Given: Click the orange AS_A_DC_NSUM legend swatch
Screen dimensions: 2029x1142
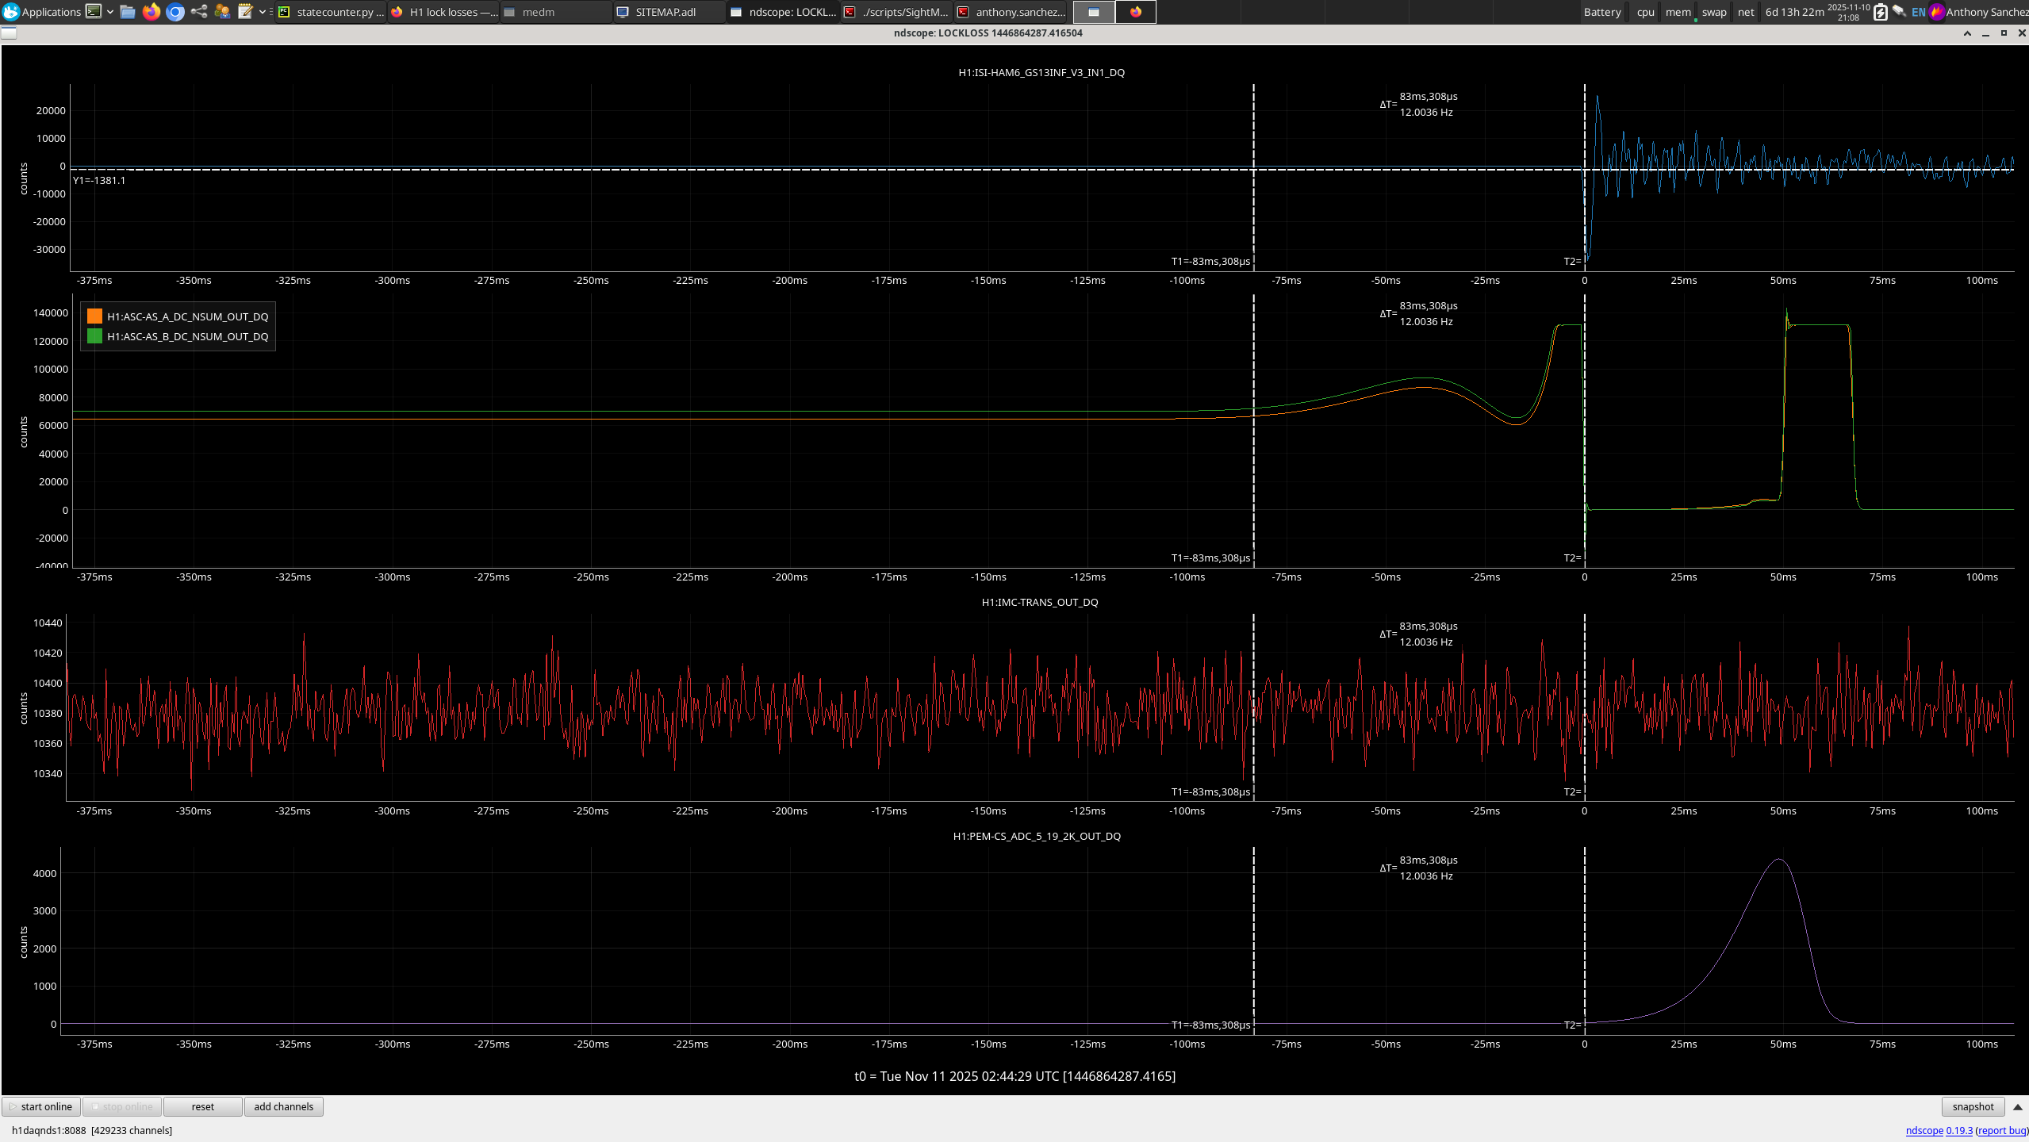Looking at the screenshot, I should 95,316.
